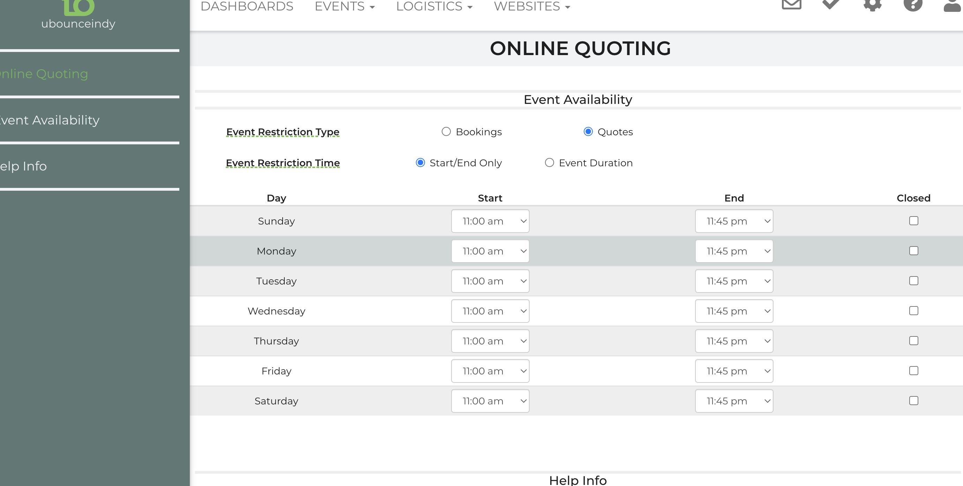Click the Event Restriction Type label
The width and height of the screenshot is (963, 486).
[x=283, y=132]
